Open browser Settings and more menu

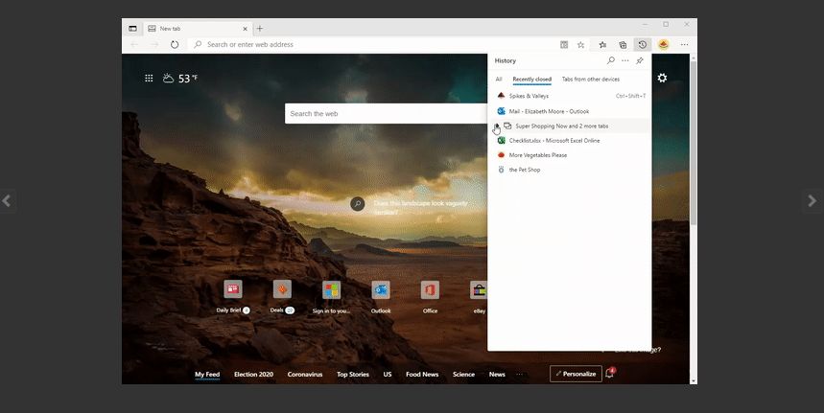(684, 44)
